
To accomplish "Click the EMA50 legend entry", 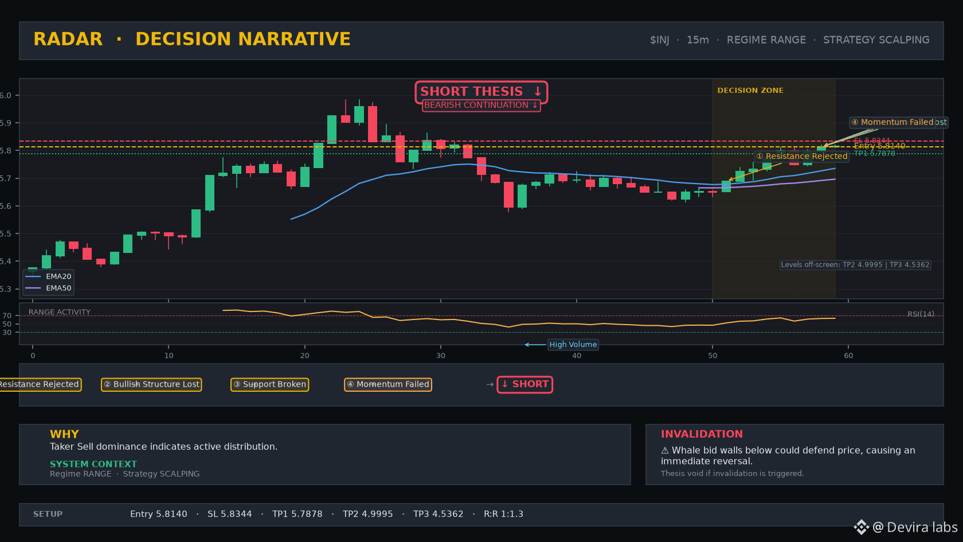I will point(48,288).
